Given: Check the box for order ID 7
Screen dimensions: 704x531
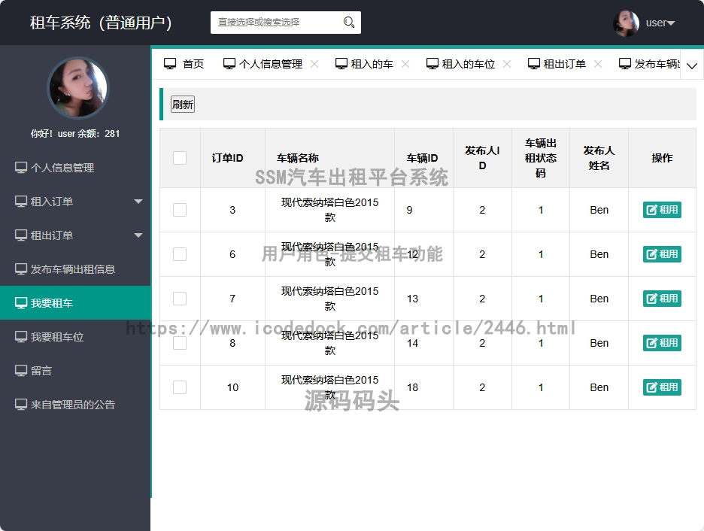Looking at the screenshot, I should [180, 299].
